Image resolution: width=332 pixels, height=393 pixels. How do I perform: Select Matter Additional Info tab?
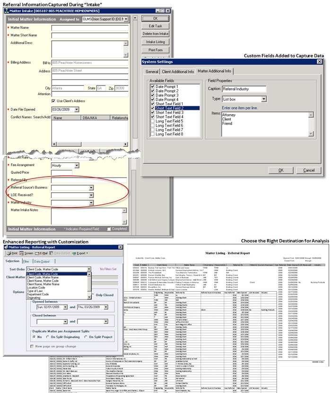[214, 71]
